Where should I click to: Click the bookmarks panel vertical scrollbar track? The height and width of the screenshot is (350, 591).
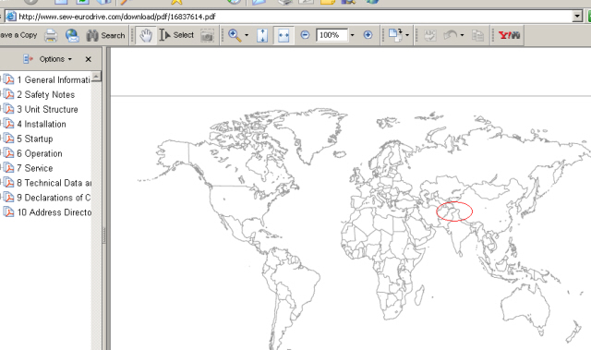(96, 215)
